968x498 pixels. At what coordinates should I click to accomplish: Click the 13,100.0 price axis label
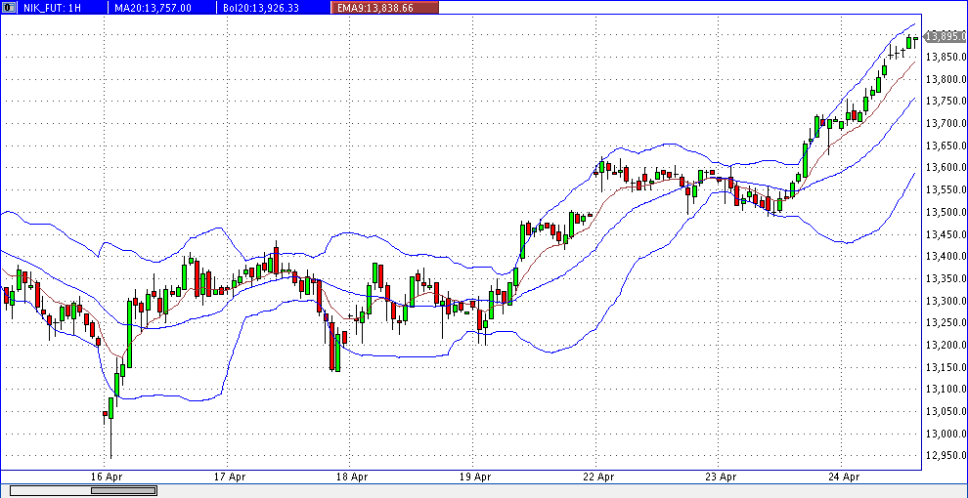[947, 390]
